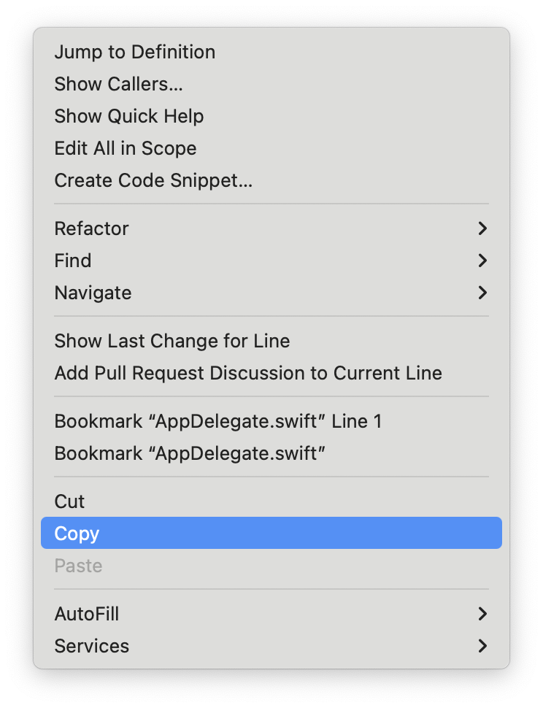
Task: Expand the AutoFill chevron arrow
Action: coord(482,614)
